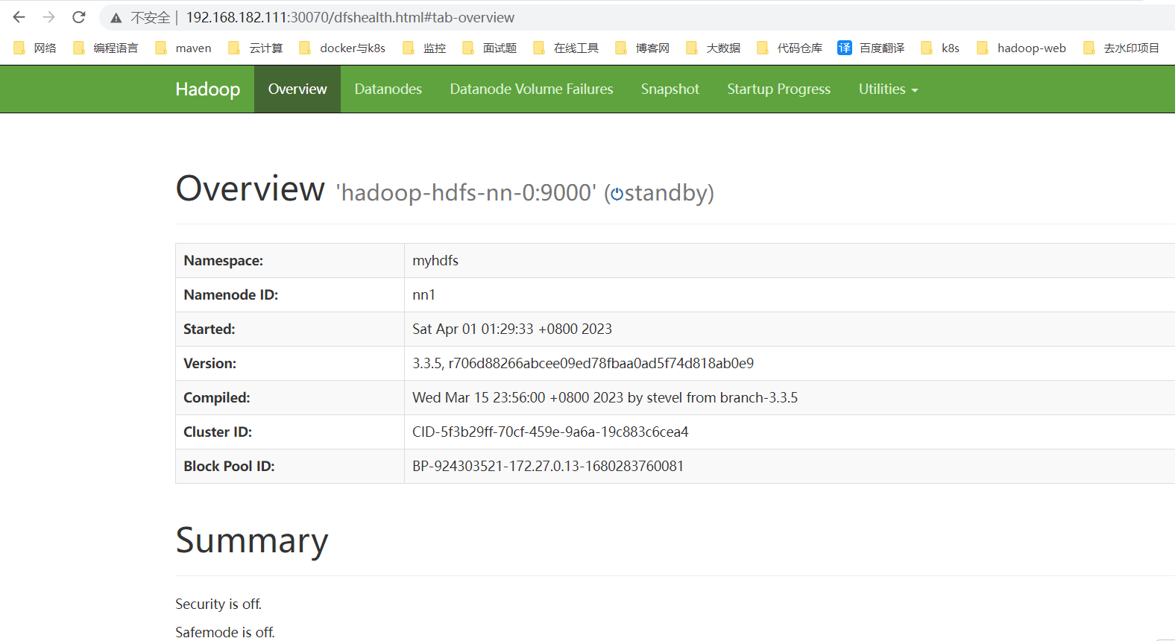1175x641 pixels.
Task: Click the Overview page heading
Action: point(251,188)
